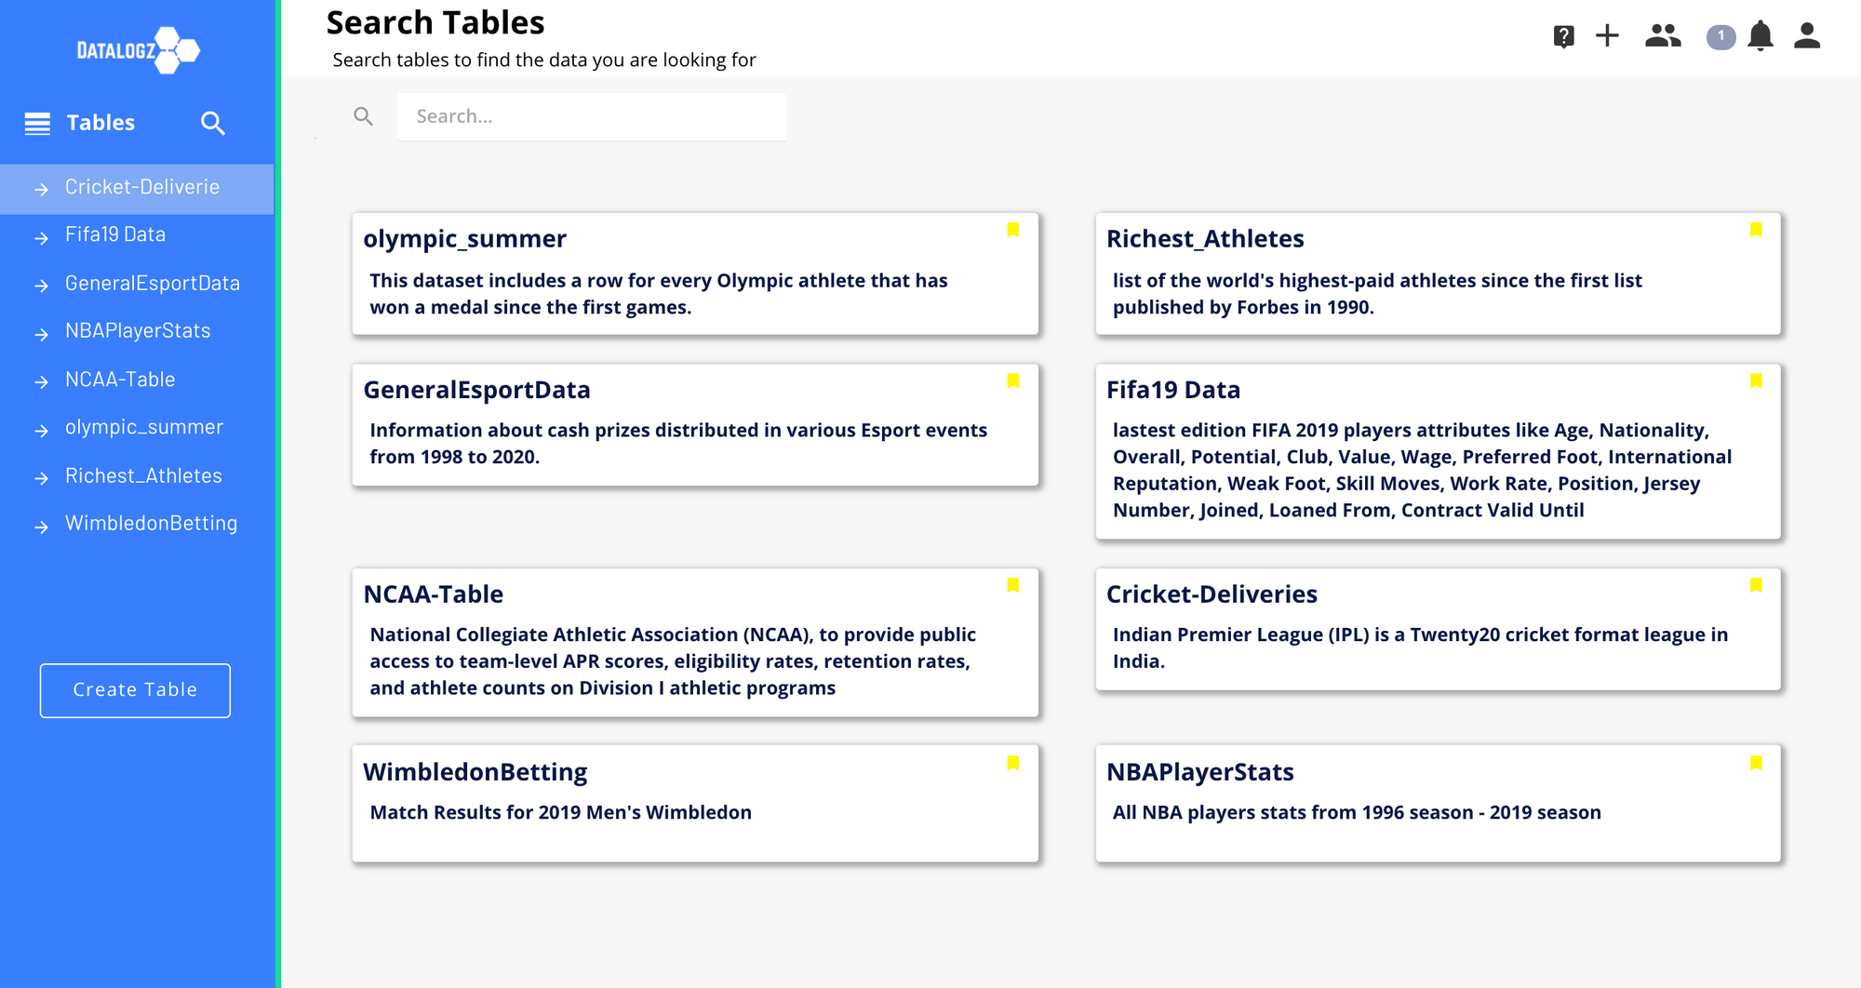Open the Tables hamburger menu icon

(37, 124)
